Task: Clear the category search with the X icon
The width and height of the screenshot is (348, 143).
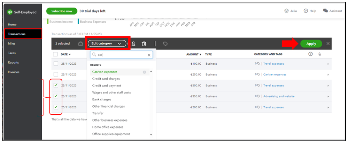Action: pyautogui.click(x=149, y=55)
